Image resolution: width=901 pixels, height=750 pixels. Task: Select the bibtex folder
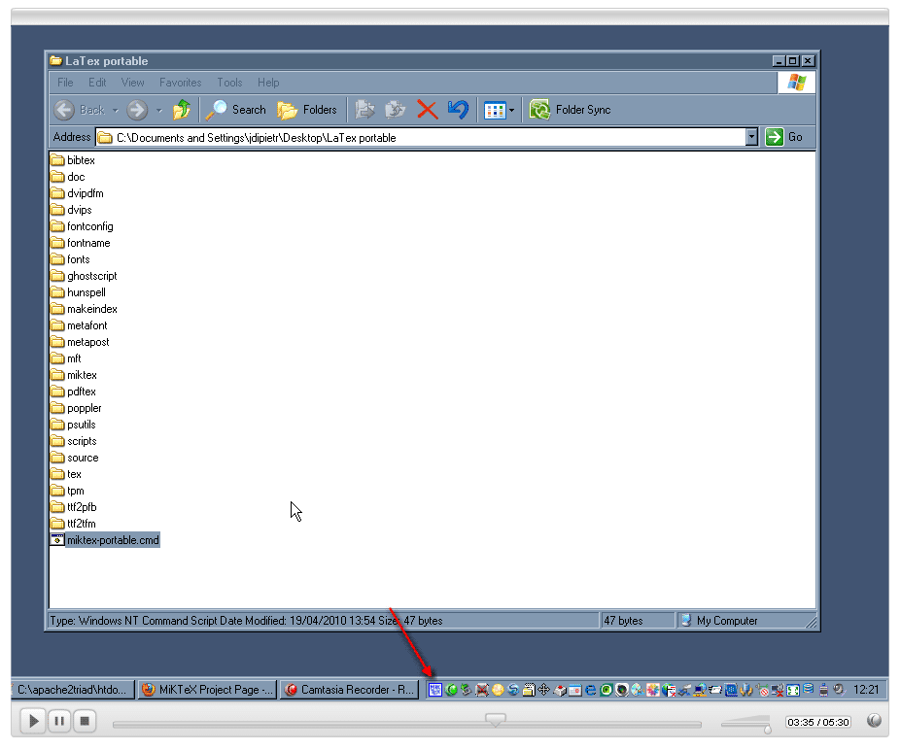[72, 160]
